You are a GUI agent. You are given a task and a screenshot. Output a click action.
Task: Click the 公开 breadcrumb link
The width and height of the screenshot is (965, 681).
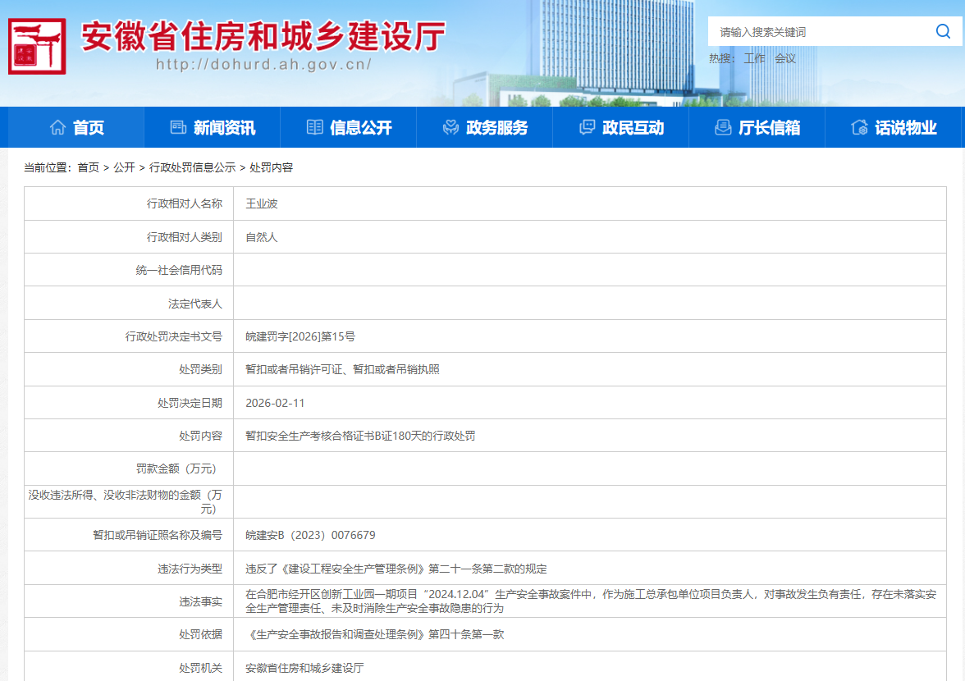coord(124,167)
